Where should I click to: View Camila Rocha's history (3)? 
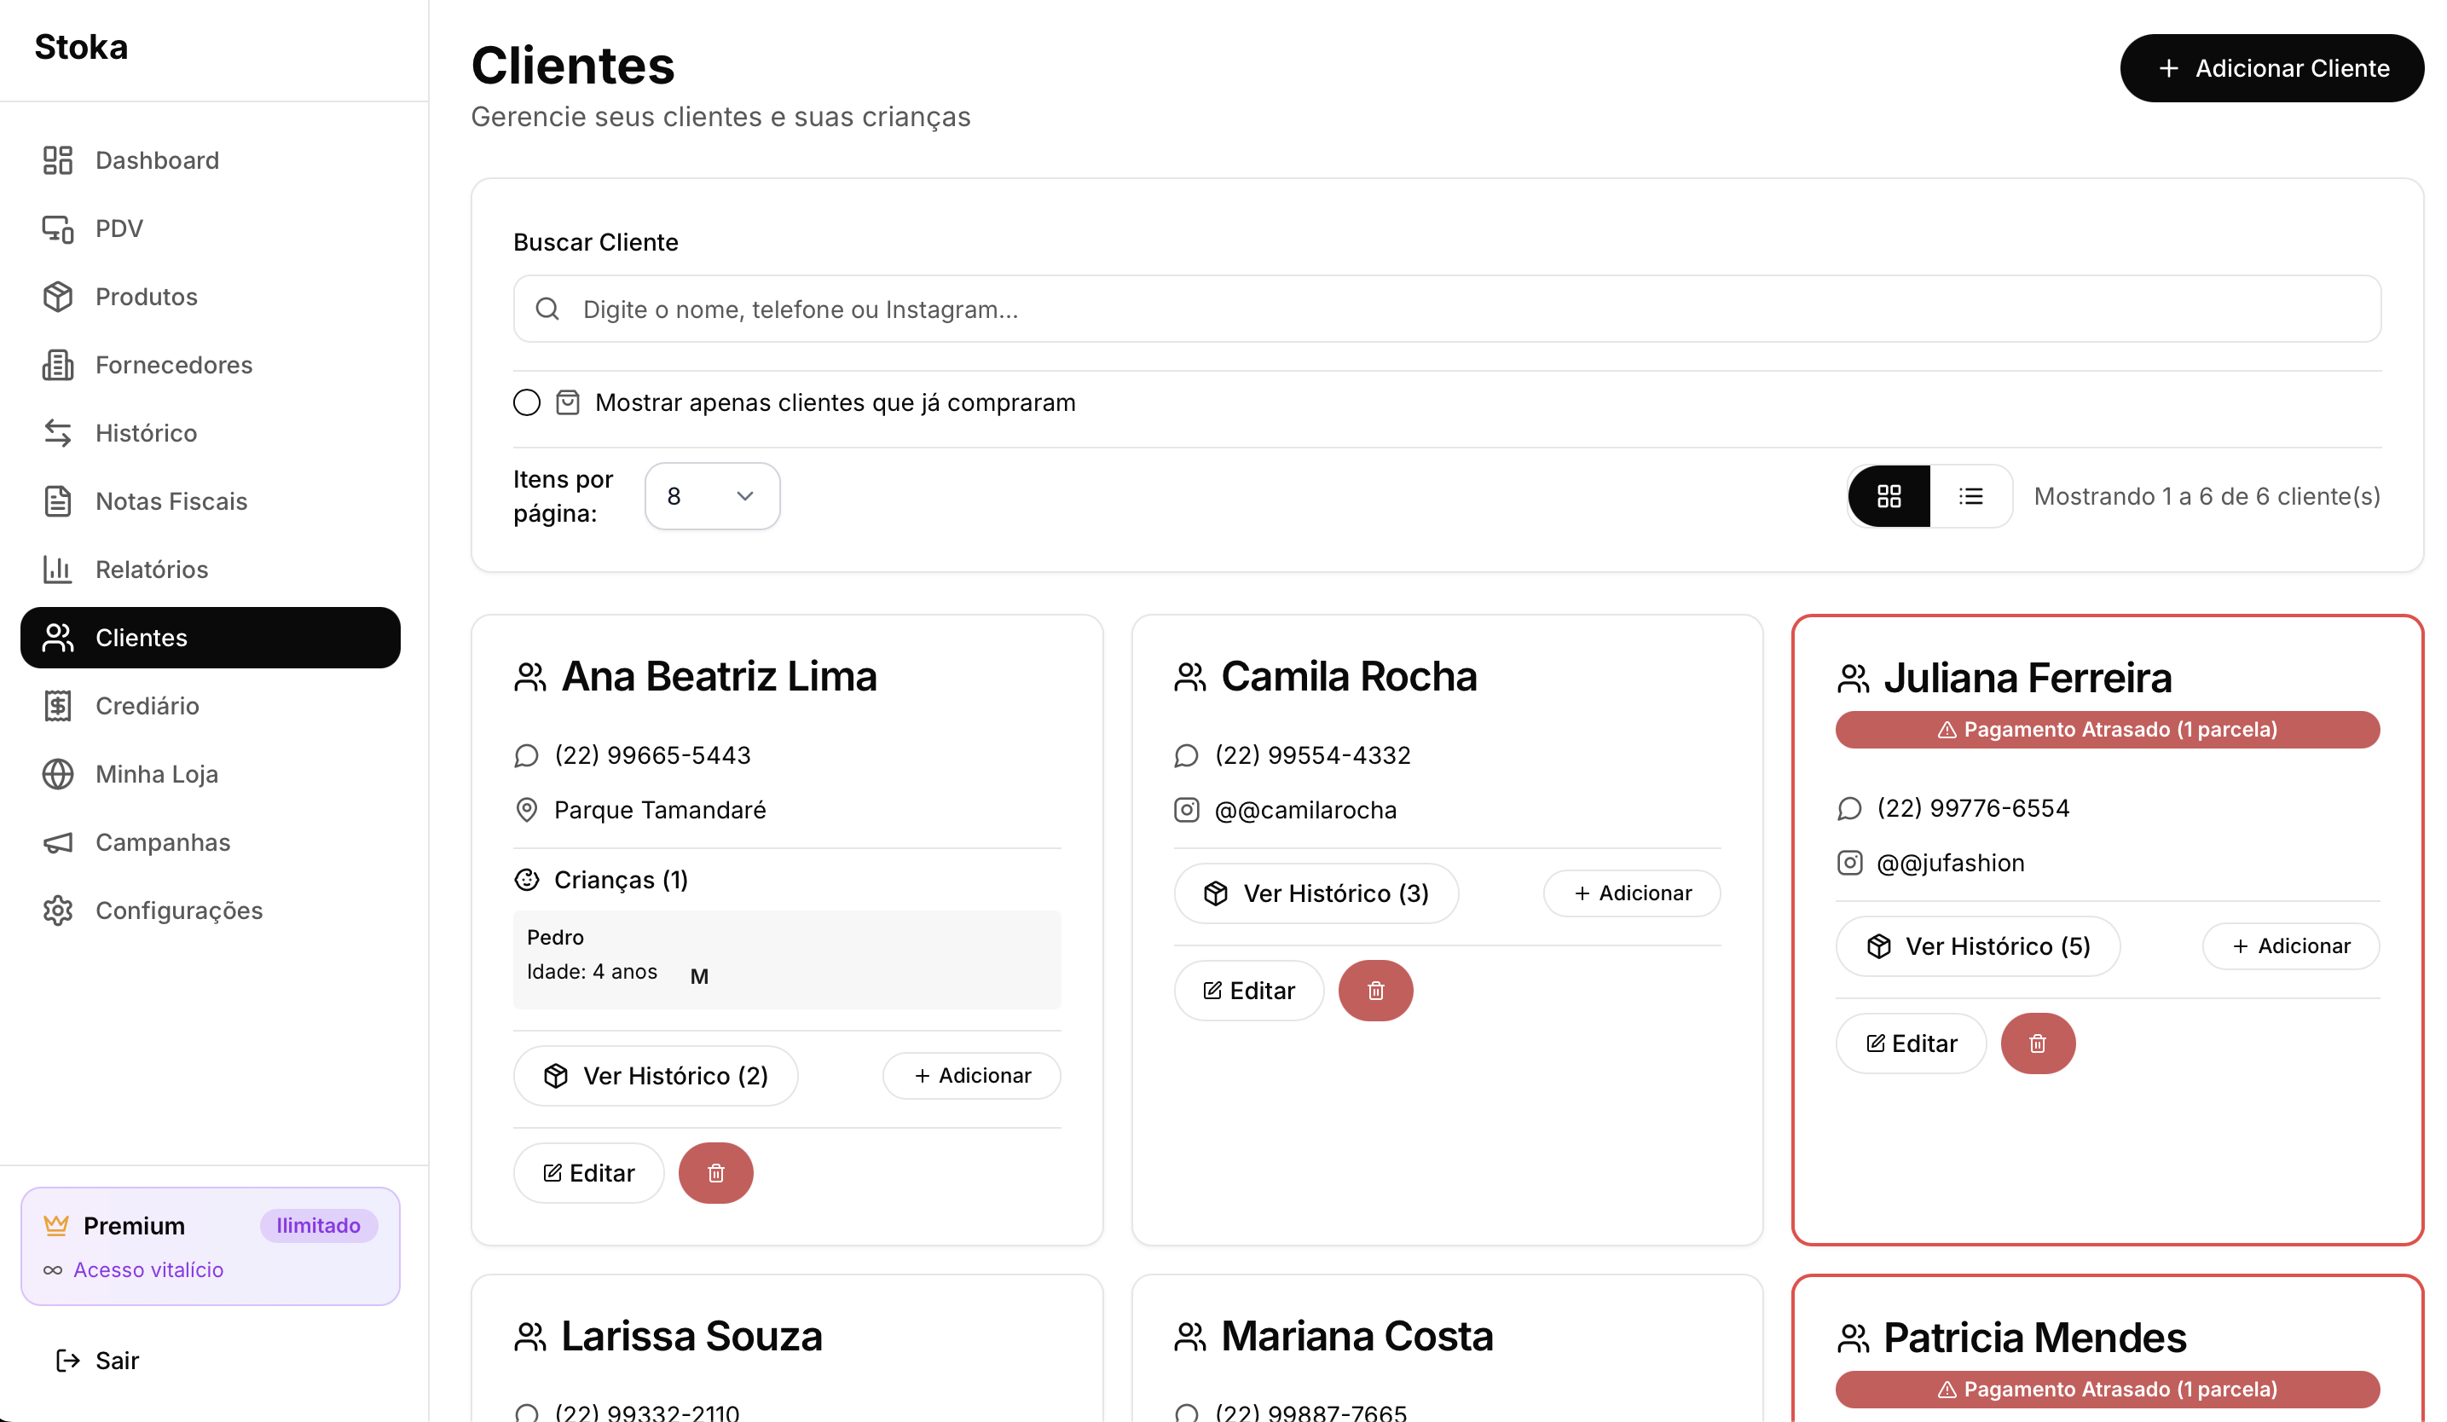point(1316,893)
